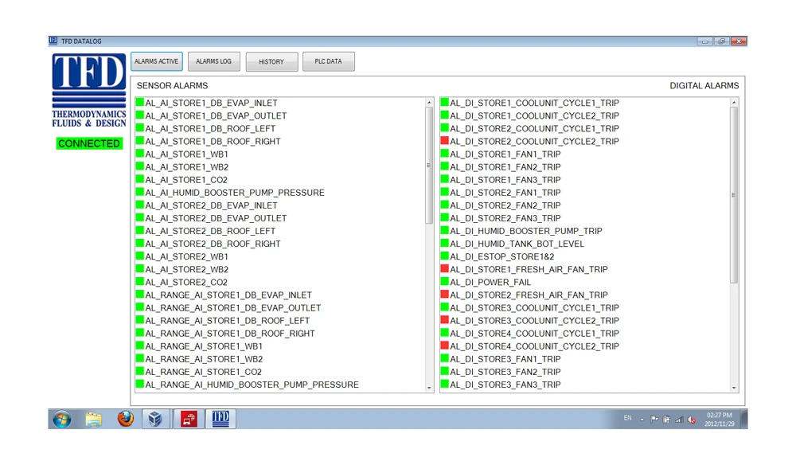Click red indicator for AL_DI_STORE2_COOLUNIT_CYCLE2_TRIP
Screen dimensions: 796x465
445,141
